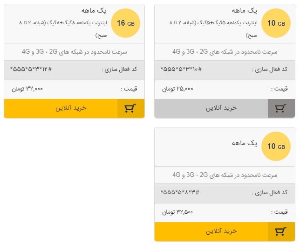
Task: Click 10 GB badge on the 25,000 toman plan
Action: [x=276, y=23]
